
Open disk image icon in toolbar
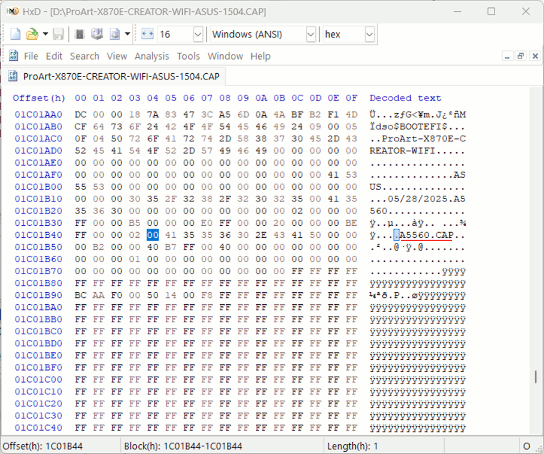(115, 35)
